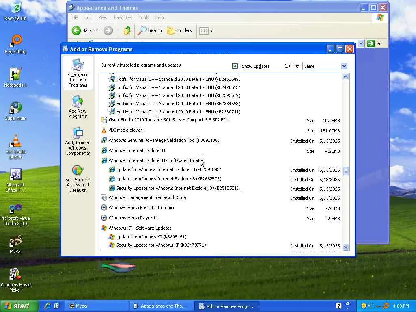Select Hotfix KB2284668 for Visual C++
Viewport: 416px width, 312px height.
[x=175, y=104]
